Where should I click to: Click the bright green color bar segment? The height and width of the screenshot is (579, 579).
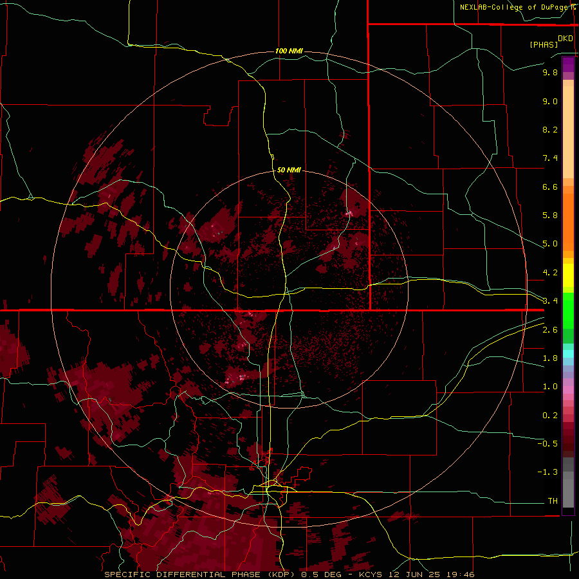(568, 311)
